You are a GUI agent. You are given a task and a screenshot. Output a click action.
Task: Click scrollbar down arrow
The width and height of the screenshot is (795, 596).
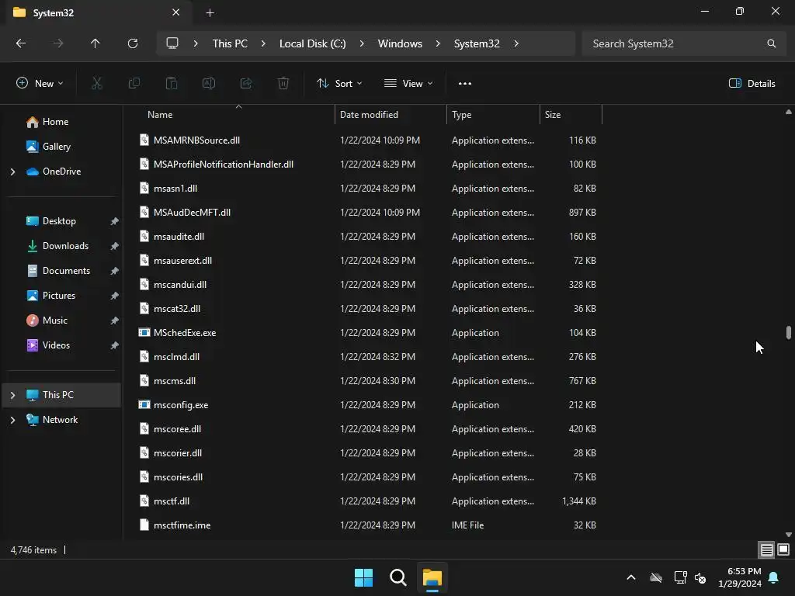(789, 535)
